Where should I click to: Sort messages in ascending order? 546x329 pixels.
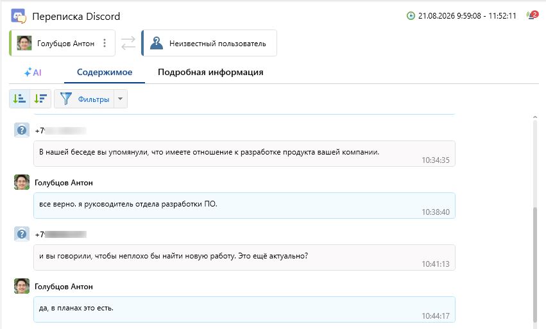[19, 99]
